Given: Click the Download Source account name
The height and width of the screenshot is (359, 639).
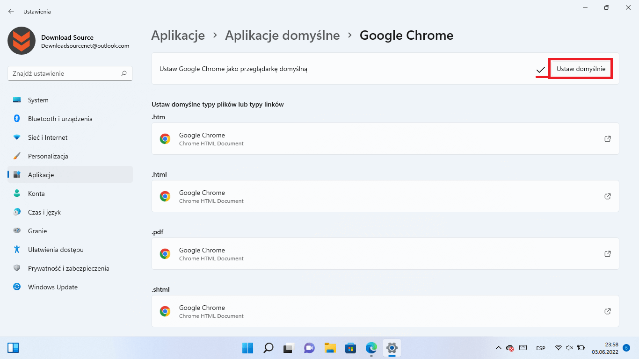Looking at the screenshot, I should pos(67,37).
